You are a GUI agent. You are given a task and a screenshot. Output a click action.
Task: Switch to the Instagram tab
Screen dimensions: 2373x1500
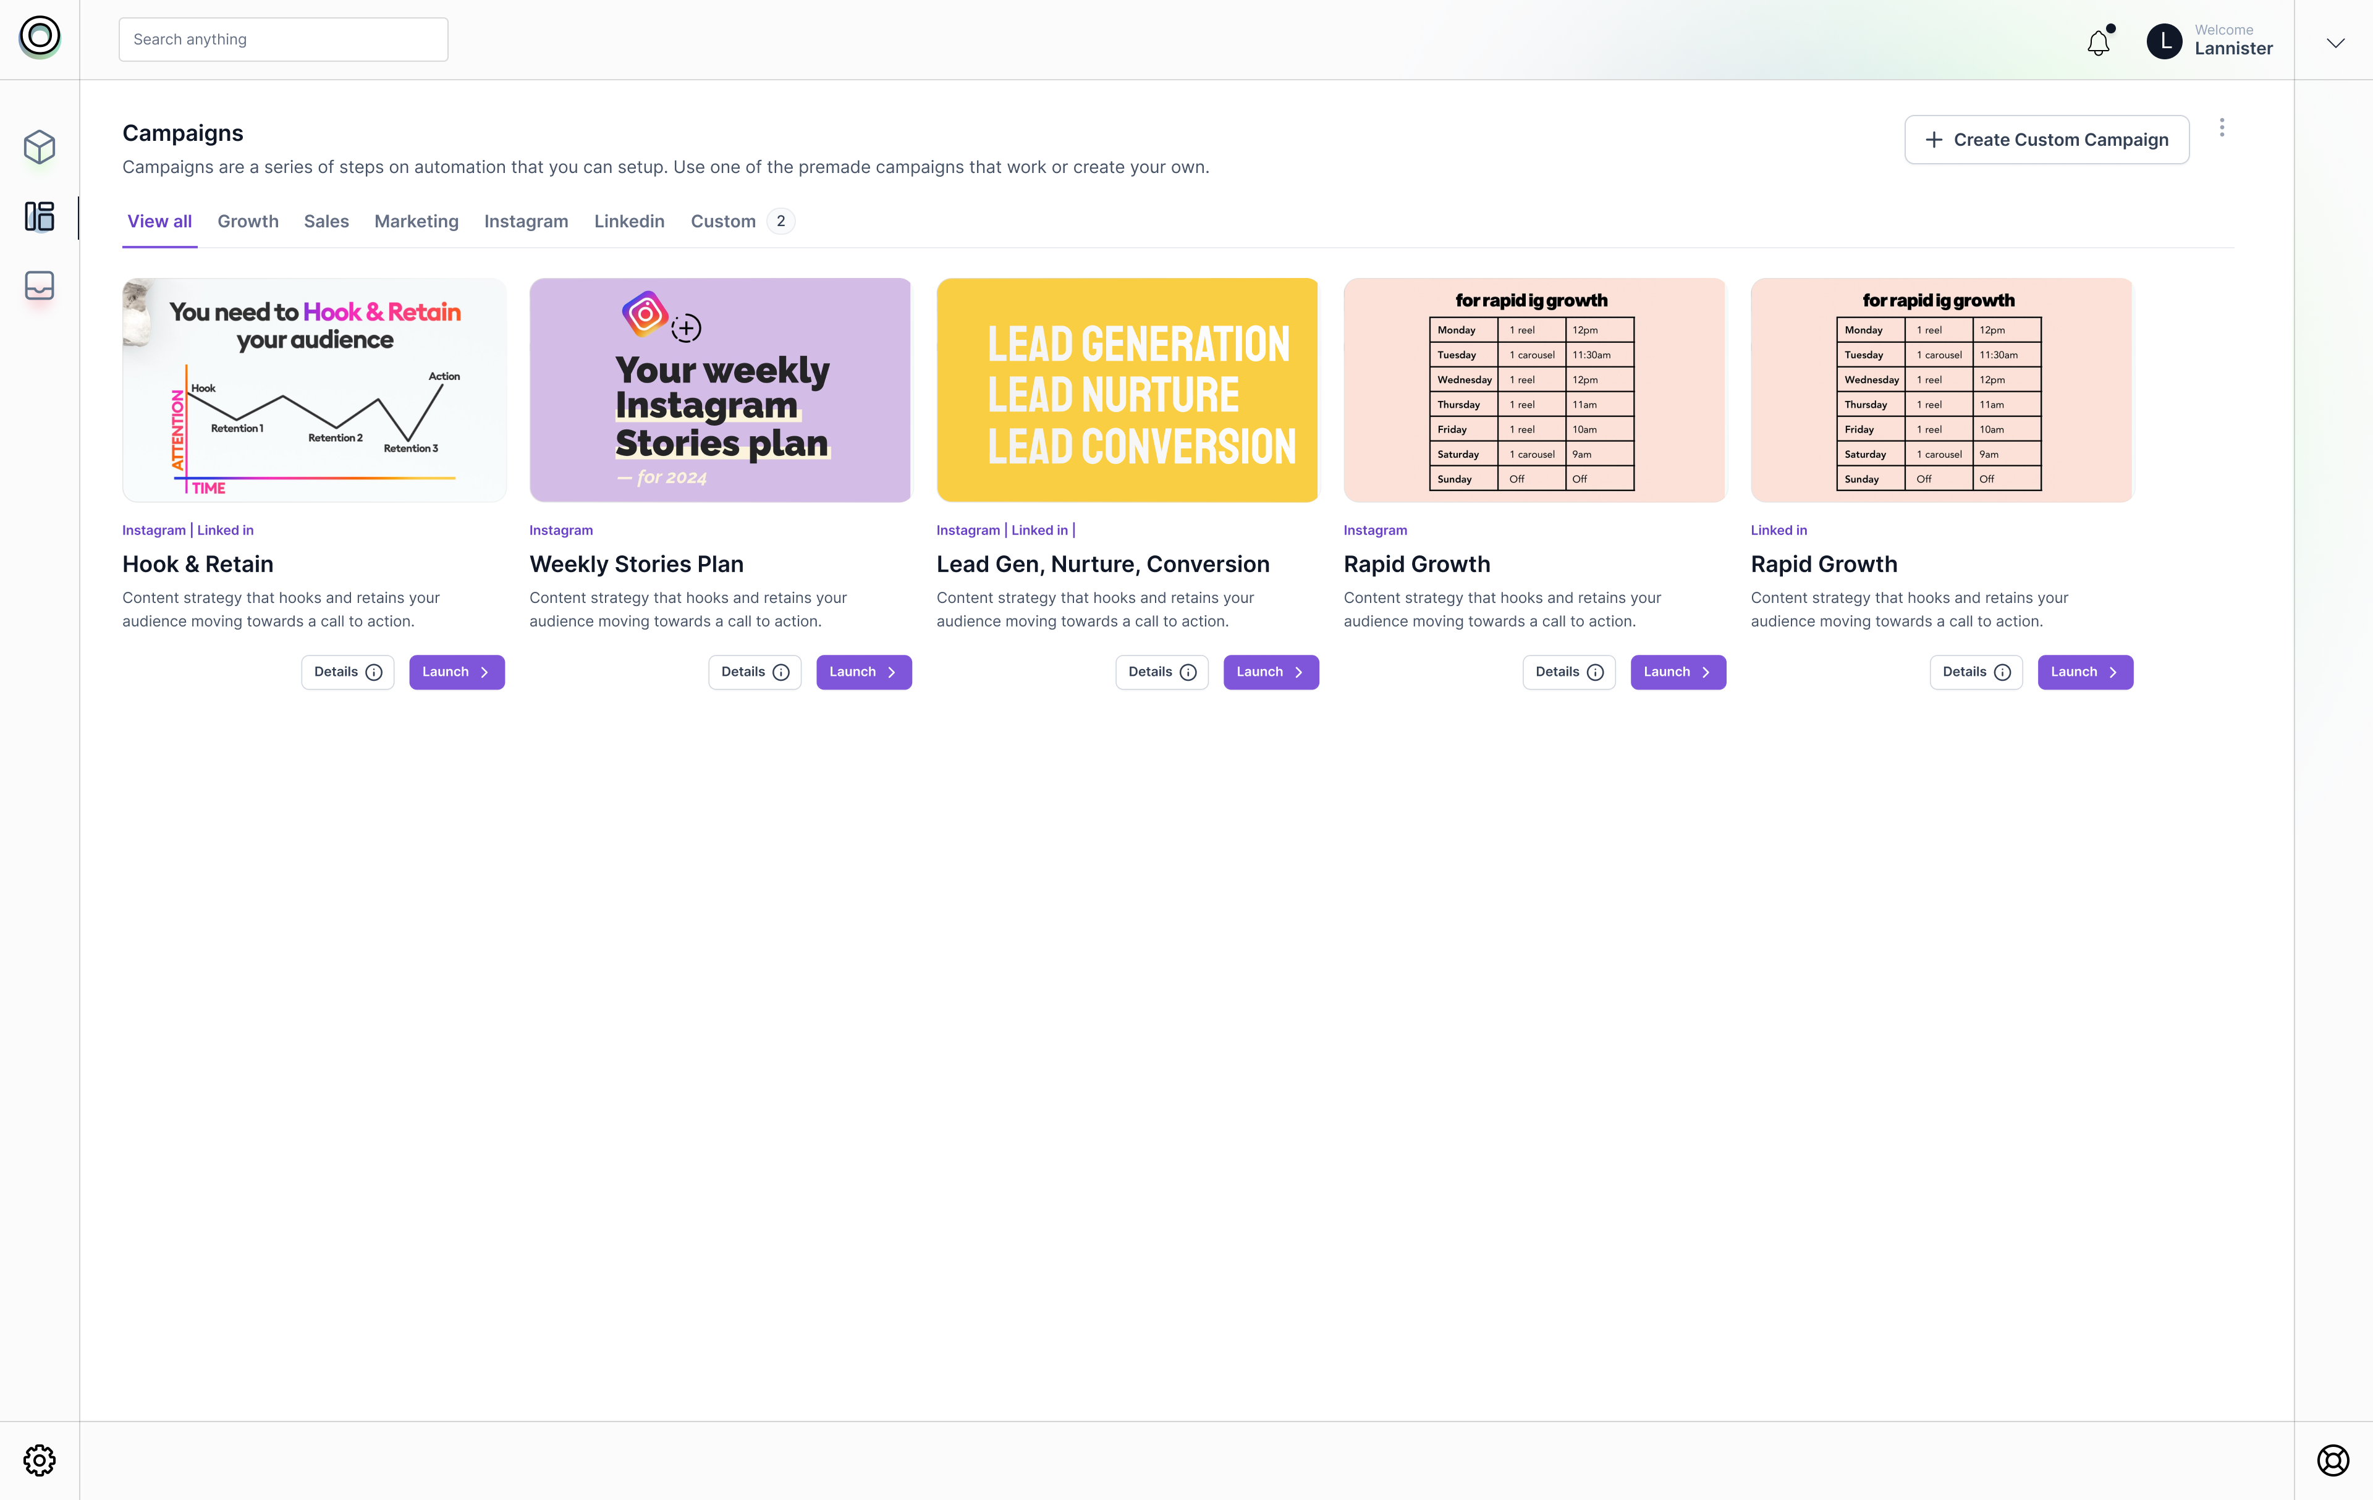525,222
